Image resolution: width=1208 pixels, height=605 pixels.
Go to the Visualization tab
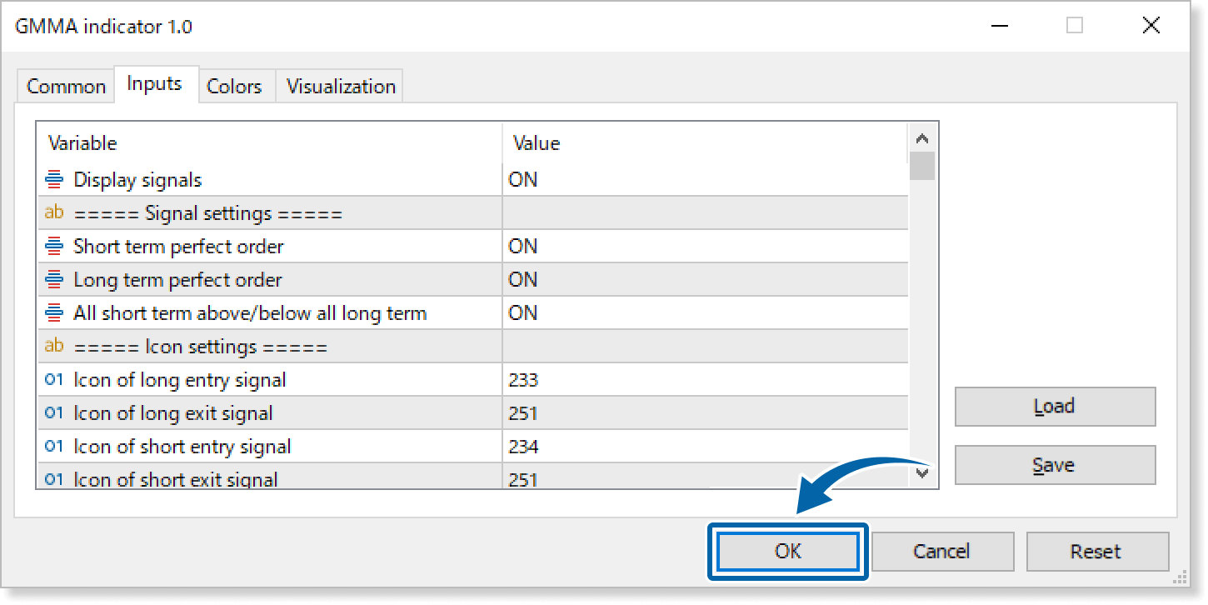coord(340,87)
